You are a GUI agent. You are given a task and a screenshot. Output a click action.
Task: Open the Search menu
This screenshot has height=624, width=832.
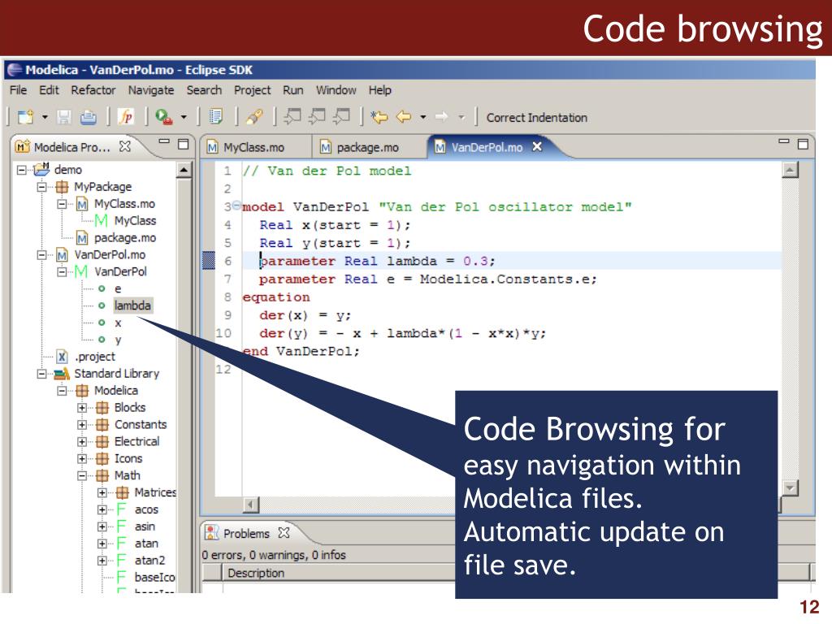[204, 90]
